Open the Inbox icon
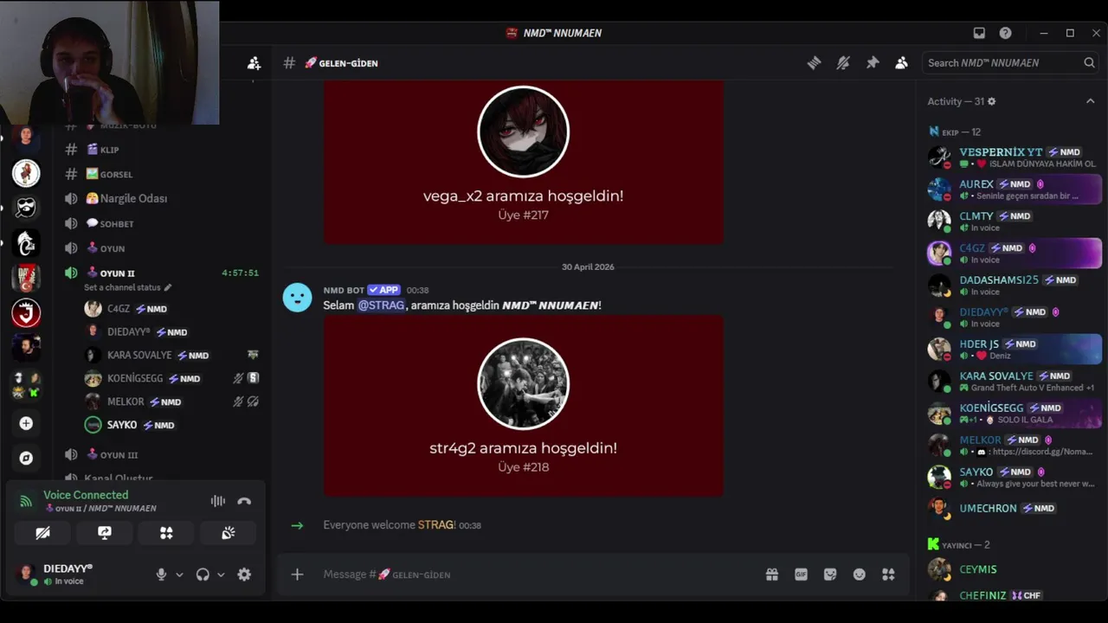Screen dimensions: 1108x623 click(x=979, y=33)
